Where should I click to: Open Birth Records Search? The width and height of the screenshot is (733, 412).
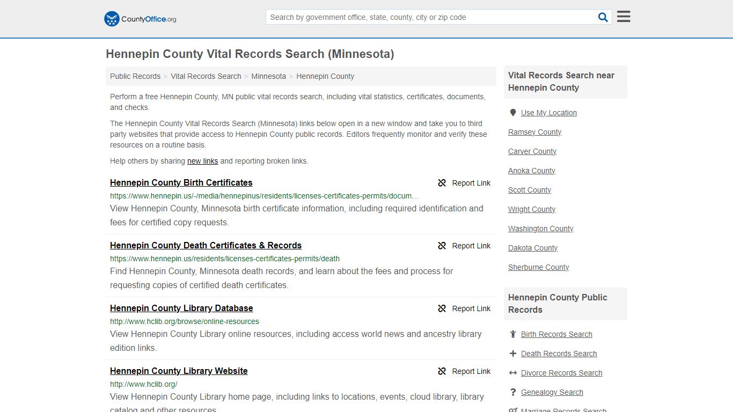point(556,334)
